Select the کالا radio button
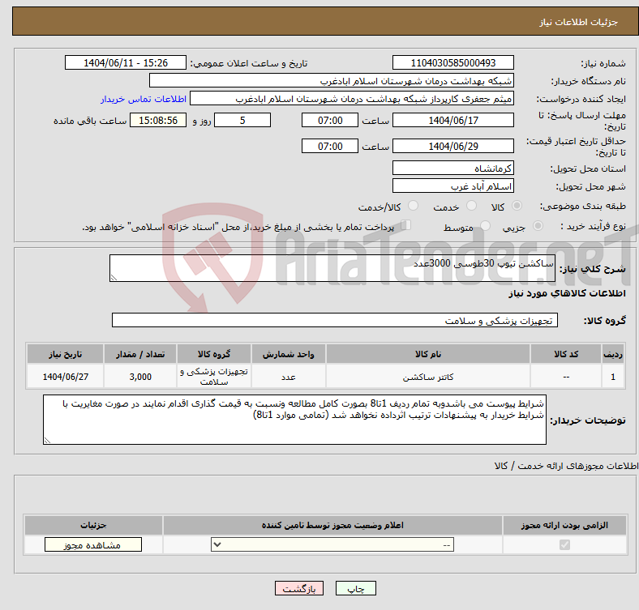 517,206
